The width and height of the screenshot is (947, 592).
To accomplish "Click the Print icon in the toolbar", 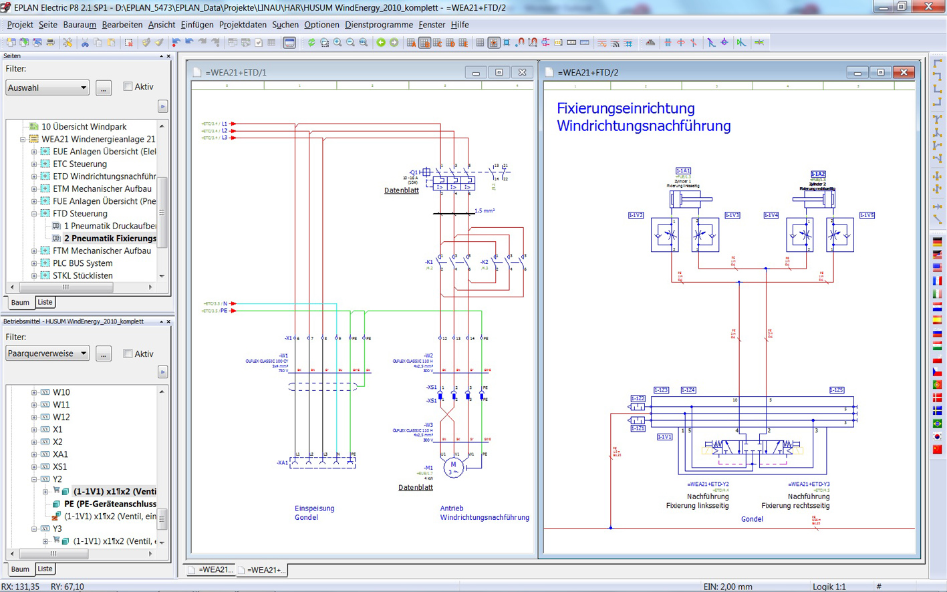I will click(50, 43).
